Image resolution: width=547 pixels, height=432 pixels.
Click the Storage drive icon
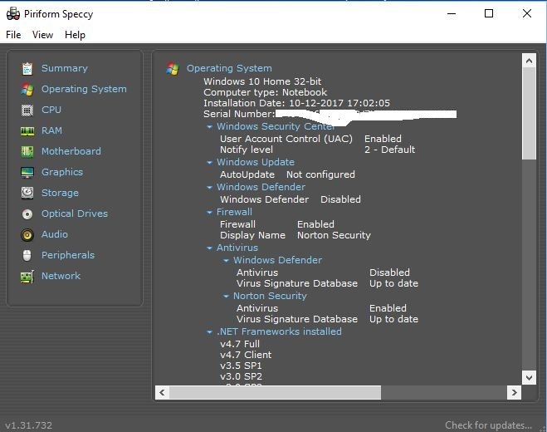[27, 193]
